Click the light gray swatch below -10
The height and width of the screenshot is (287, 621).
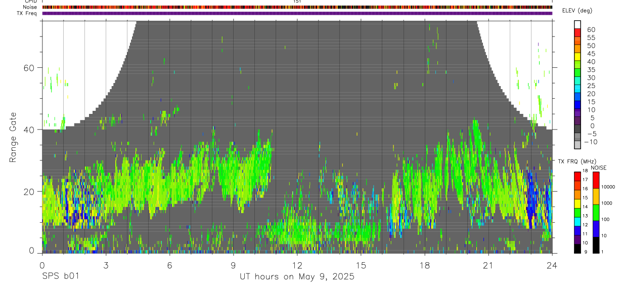578,145
